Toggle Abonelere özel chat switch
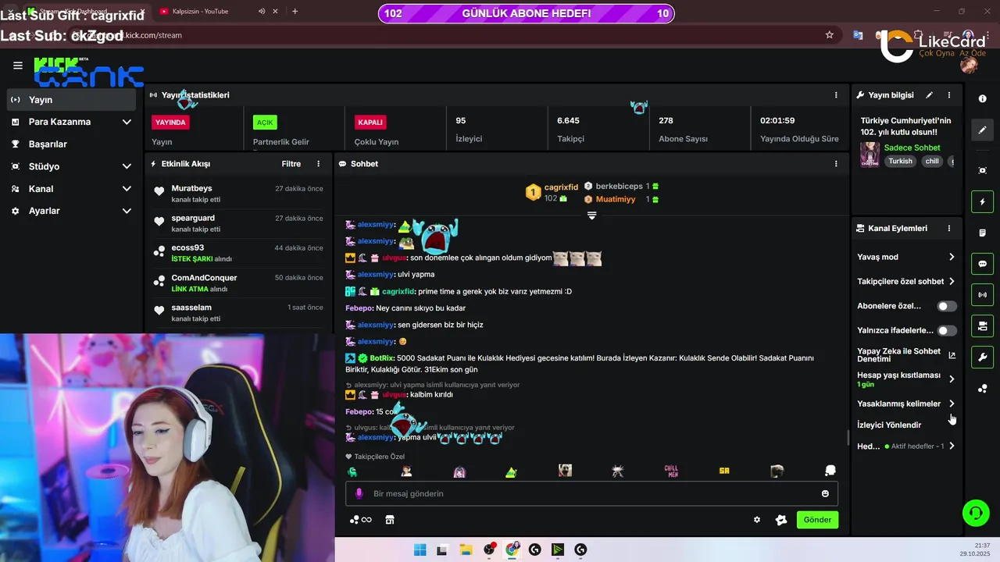The height and width of the screenshot is (562, 1000). (947, 306)
